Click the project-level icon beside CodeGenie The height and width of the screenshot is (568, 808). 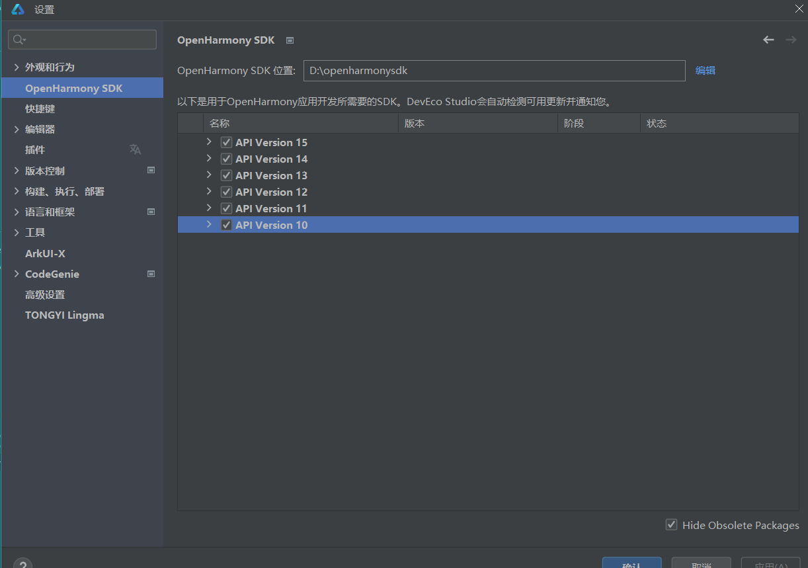151,274
